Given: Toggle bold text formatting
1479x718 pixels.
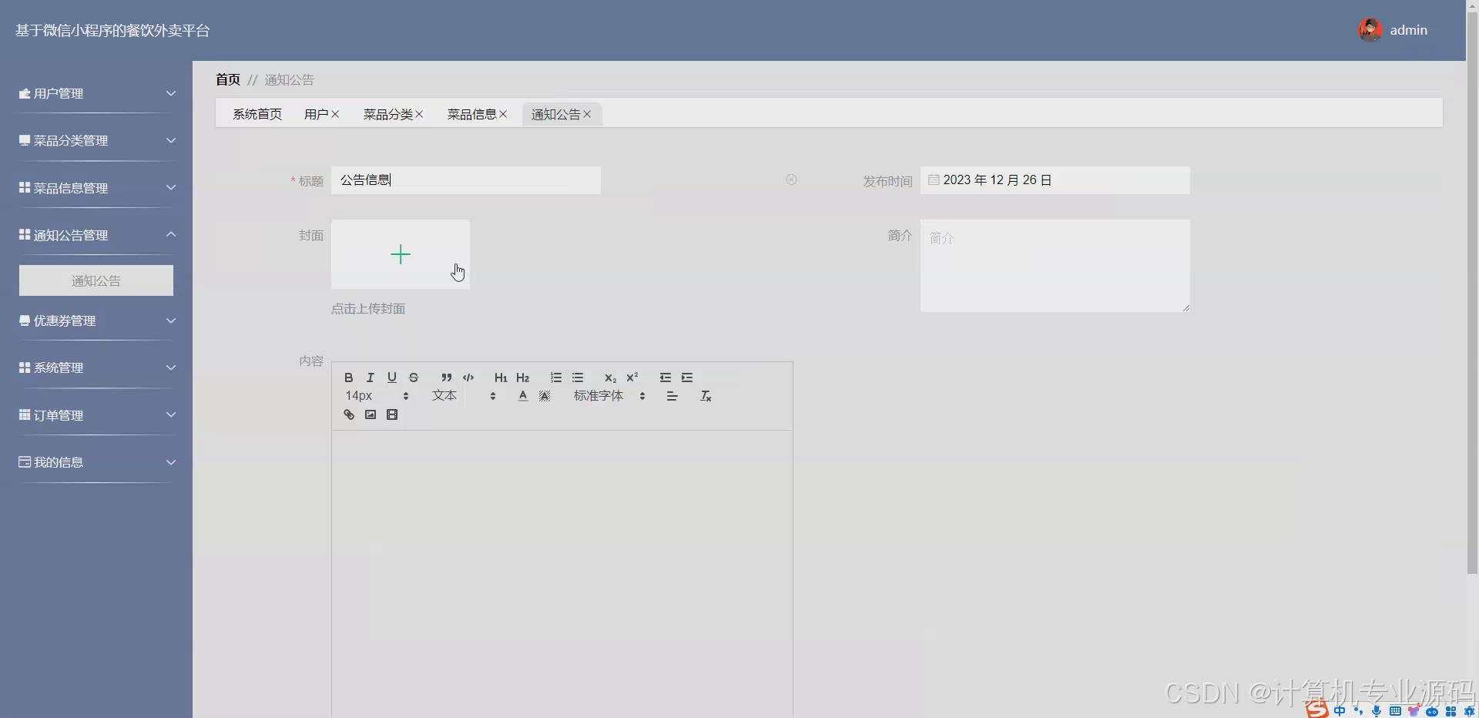Looking at the screenshot, I should (x=348, y=377).
